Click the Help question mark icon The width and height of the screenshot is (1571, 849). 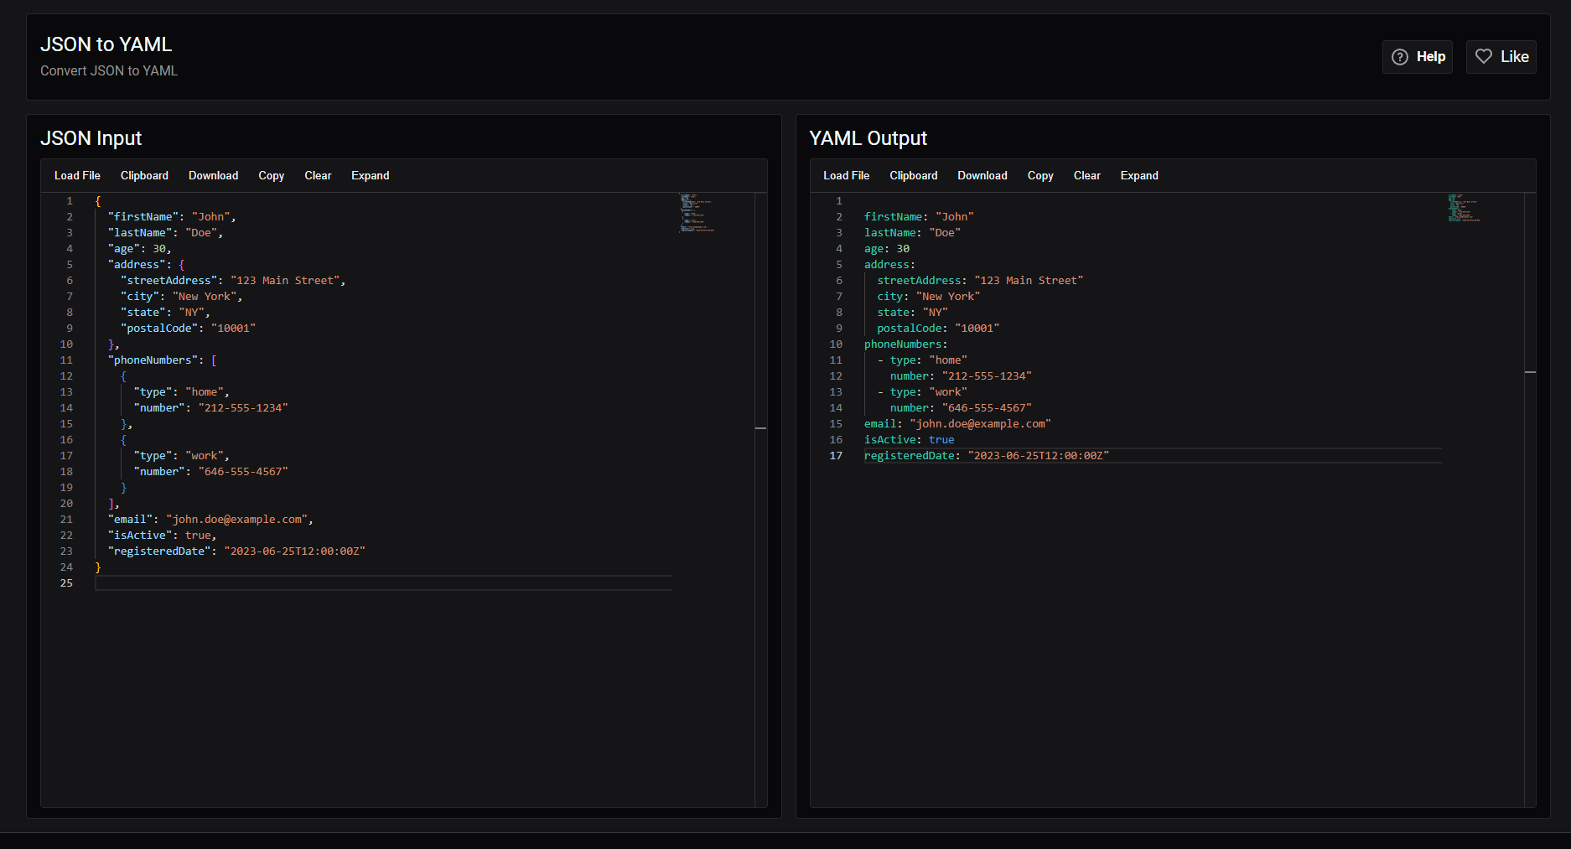(x=1400, y=57)
